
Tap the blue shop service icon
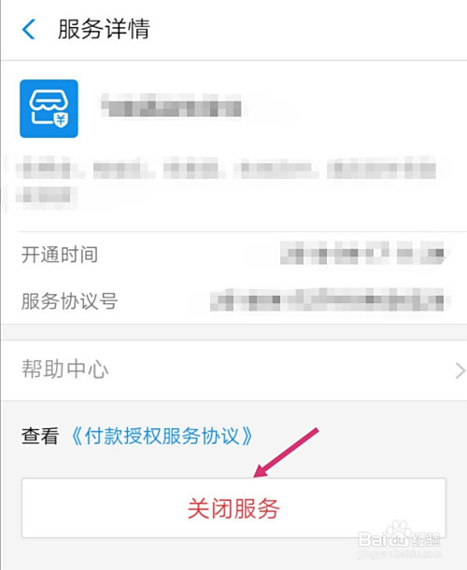pos(49,108)
